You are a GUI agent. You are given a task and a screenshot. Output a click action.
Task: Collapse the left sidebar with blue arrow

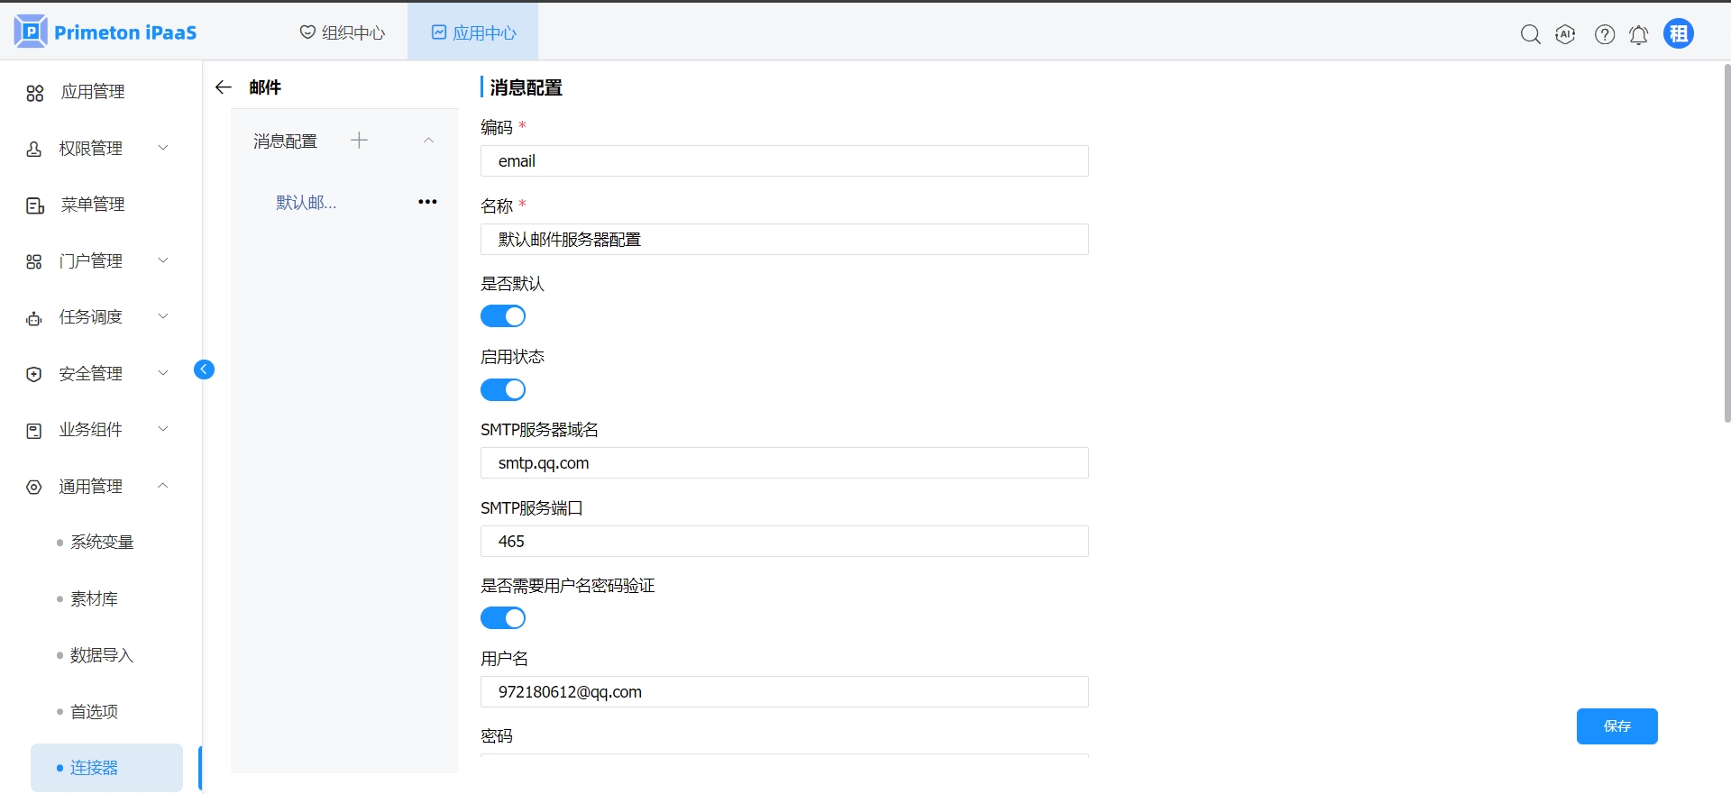[x=205, y=370]
